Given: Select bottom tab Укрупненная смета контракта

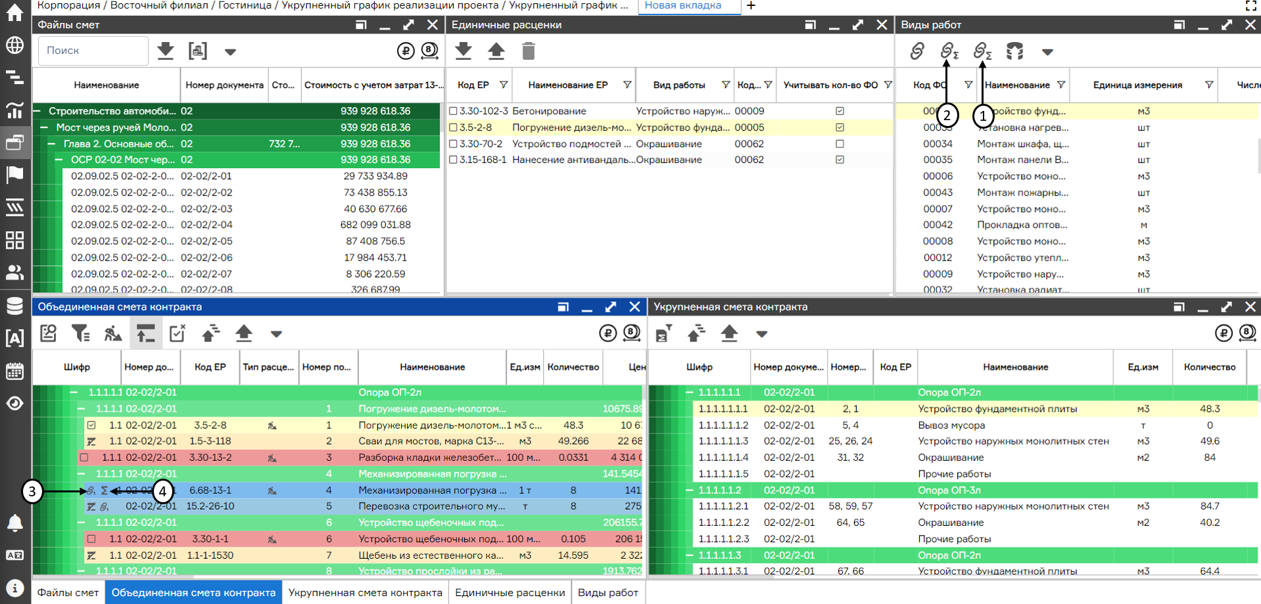Looking at the screenshot, I should pos(365,592).
